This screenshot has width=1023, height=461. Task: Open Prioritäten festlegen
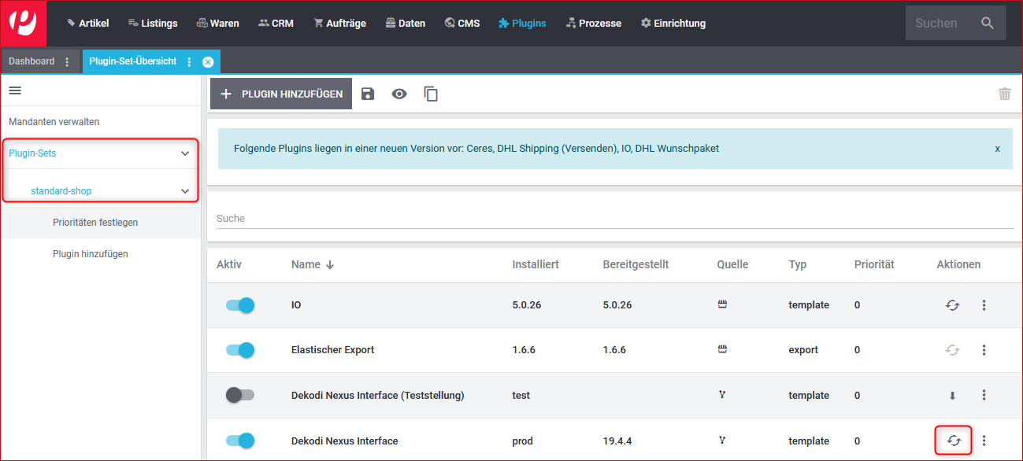click(x=95, y=223)
